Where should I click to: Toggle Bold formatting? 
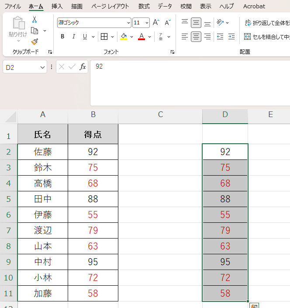62,37
